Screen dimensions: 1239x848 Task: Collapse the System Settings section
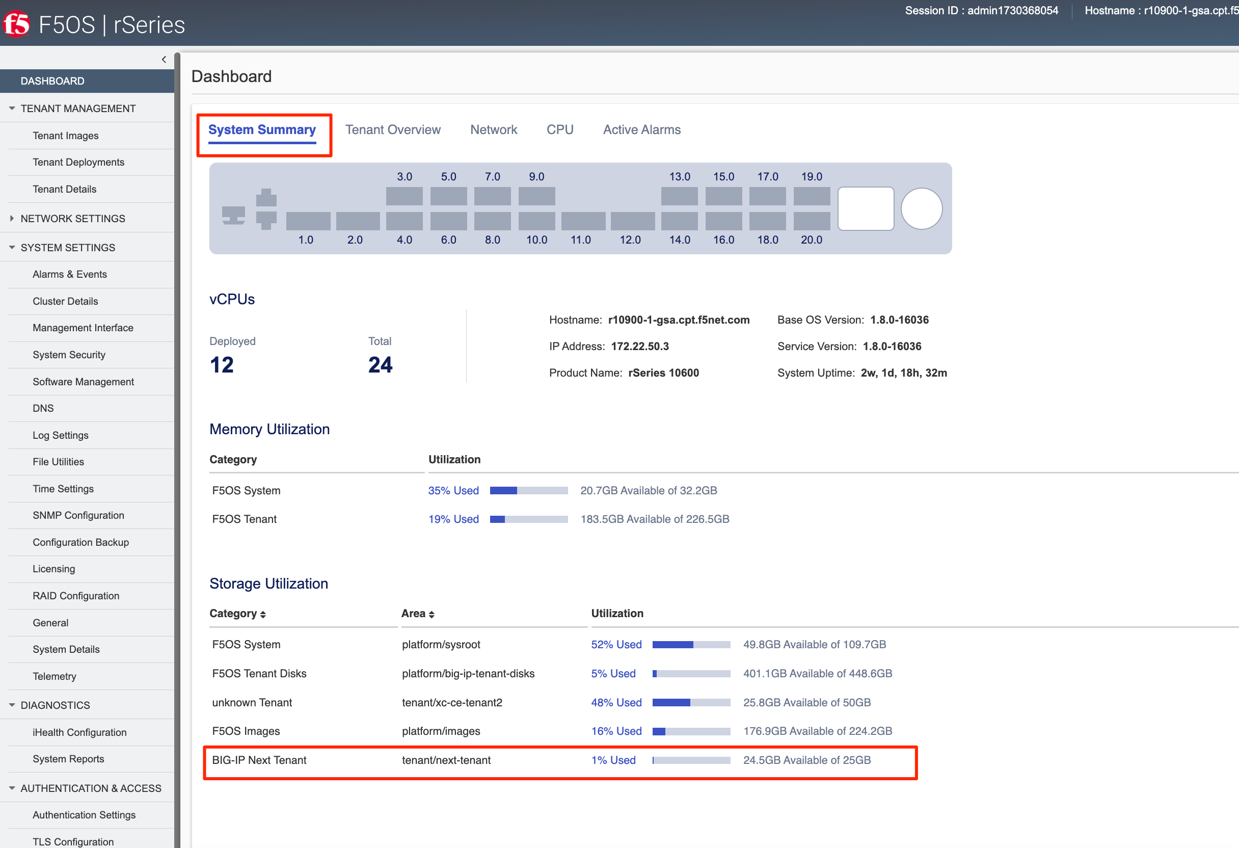(x=12, y=248)
